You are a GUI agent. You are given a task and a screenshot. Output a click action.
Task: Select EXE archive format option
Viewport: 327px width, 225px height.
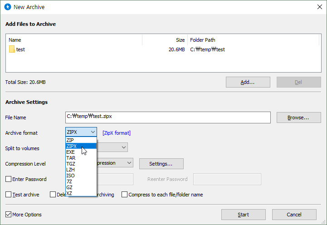(71, 152)
